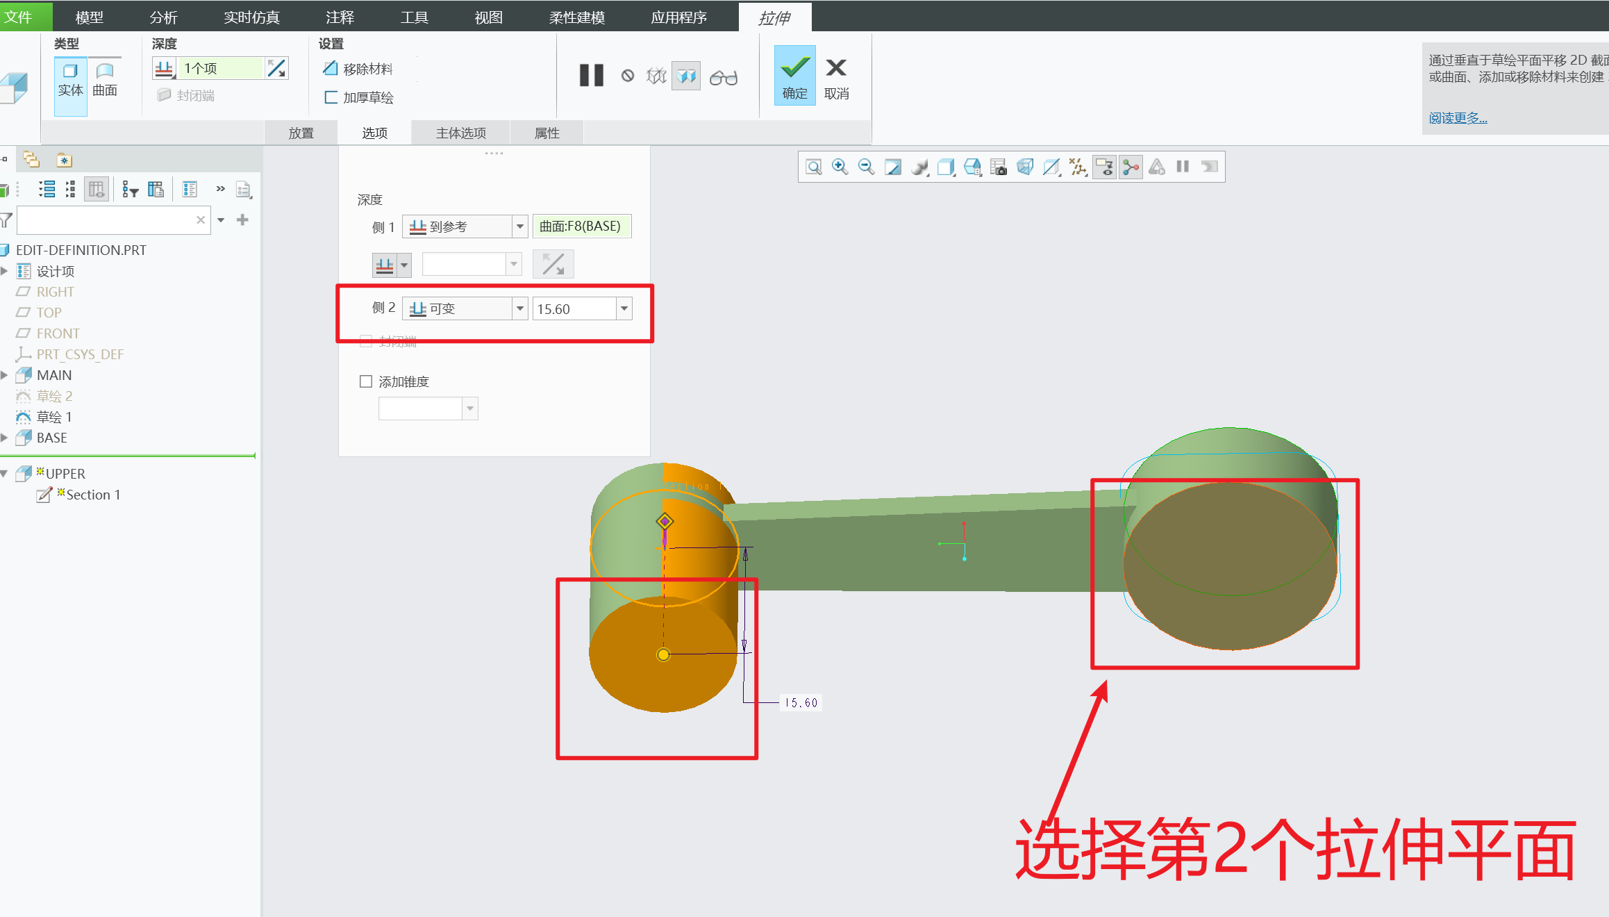
Task: Enable the Remove Material option
Action: 359,69
